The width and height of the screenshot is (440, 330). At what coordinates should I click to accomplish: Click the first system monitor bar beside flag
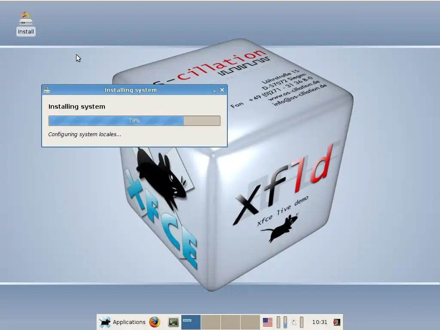tap(278, 322)
